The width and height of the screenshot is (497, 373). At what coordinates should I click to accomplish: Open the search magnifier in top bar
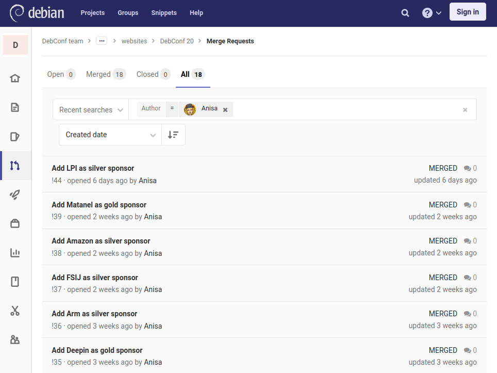tap(405, 12)
